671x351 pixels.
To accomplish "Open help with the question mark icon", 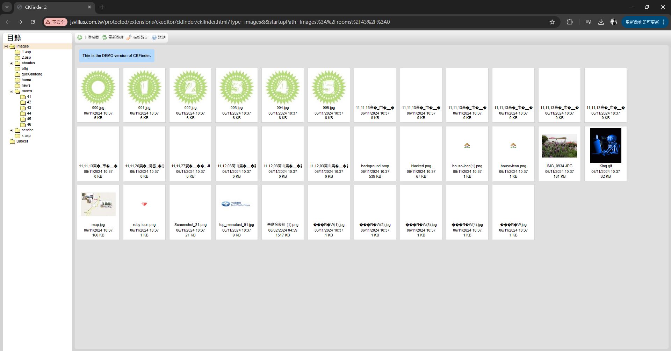I will coord(154,37).
